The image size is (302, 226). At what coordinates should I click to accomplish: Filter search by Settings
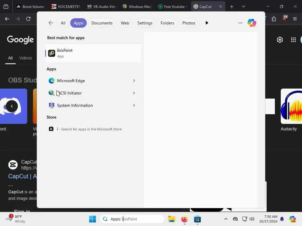[x=145, y=23]
